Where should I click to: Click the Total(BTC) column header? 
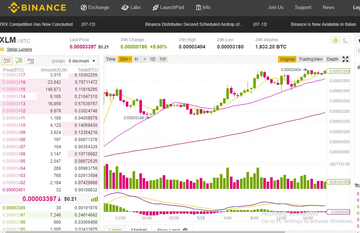tap(88, 70)
